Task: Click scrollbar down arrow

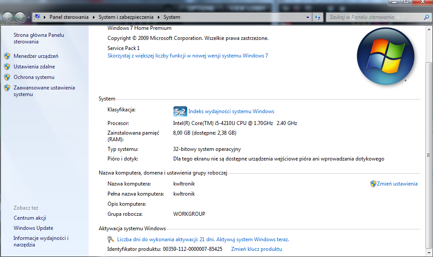Action: coord(429,253)
